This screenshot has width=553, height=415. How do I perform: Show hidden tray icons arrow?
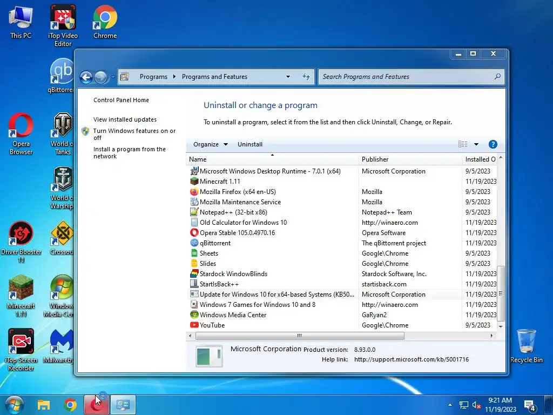450,405
